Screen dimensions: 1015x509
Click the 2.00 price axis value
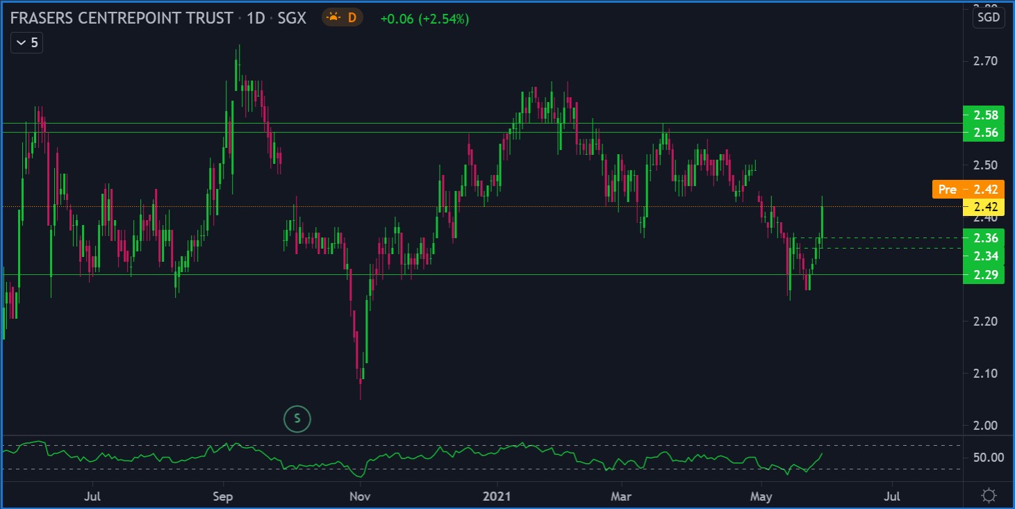[x=985, y=426]
